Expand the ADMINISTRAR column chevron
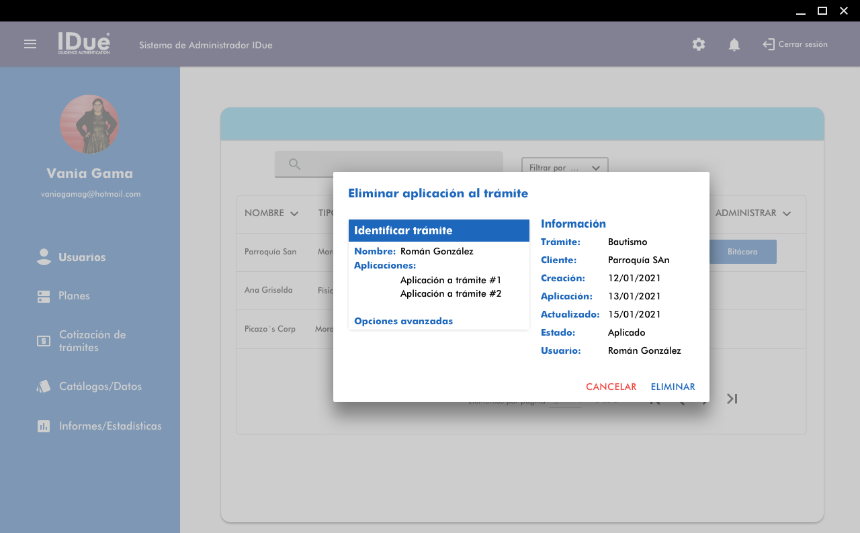 point(787,213)
